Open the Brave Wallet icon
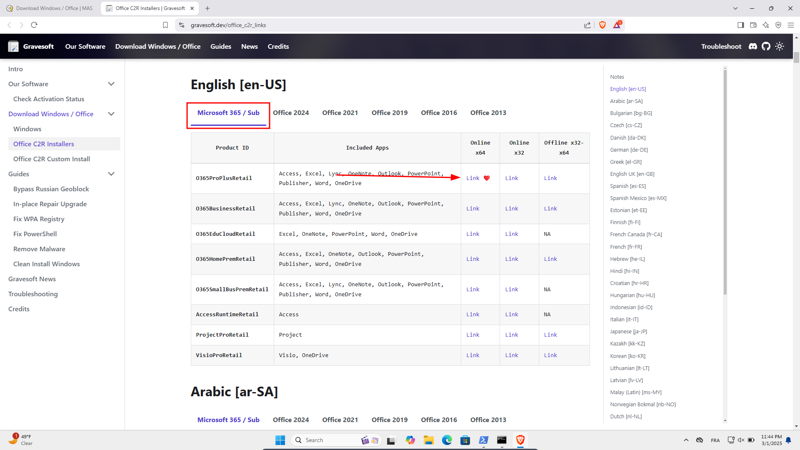This screenshot has width=800, height=450. pos(753,25)
